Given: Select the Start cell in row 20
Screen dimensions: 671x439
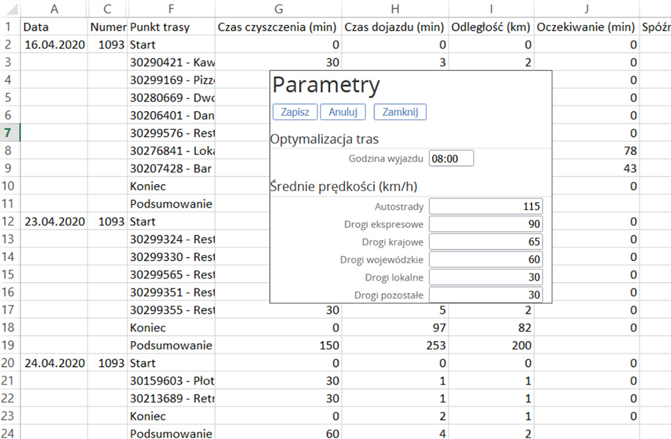Looking at the screenshot, I should point(141,362).
